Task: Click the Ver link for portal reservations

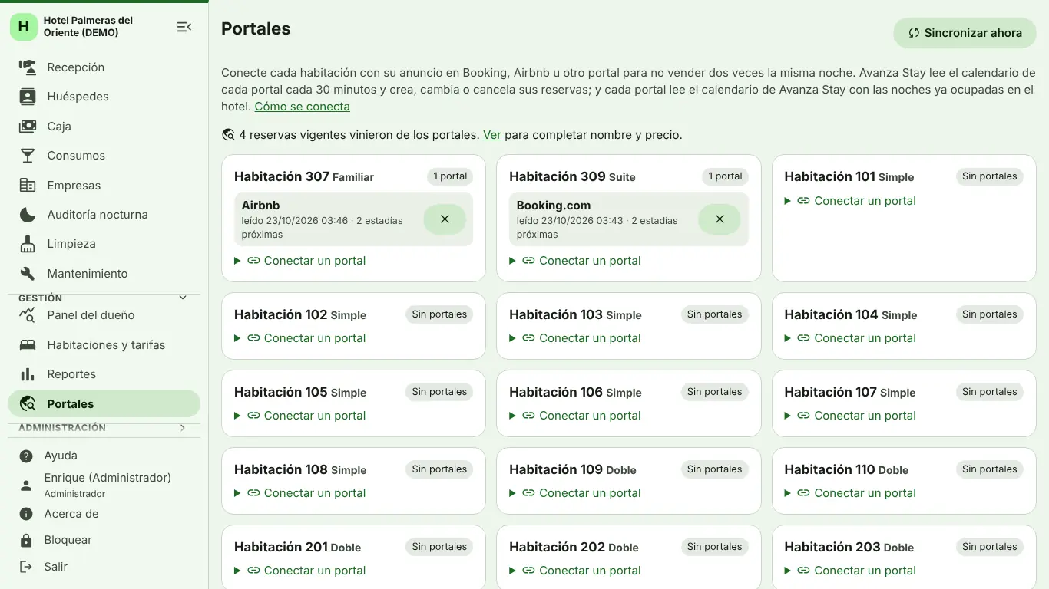Action: coord(492,135)
